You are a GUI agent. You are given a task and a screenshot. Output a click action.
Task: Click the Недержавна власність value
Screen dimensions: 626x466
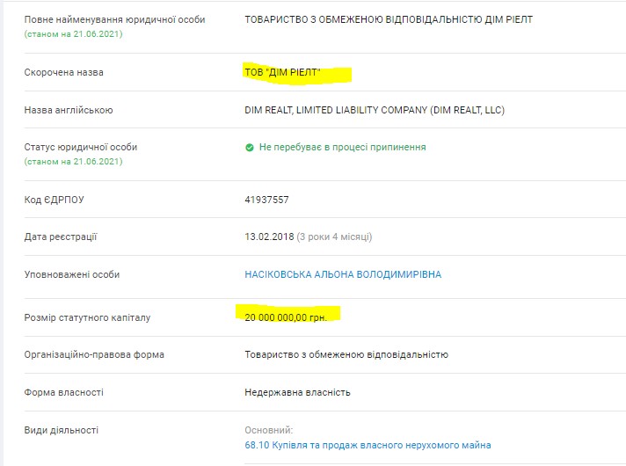297,392
